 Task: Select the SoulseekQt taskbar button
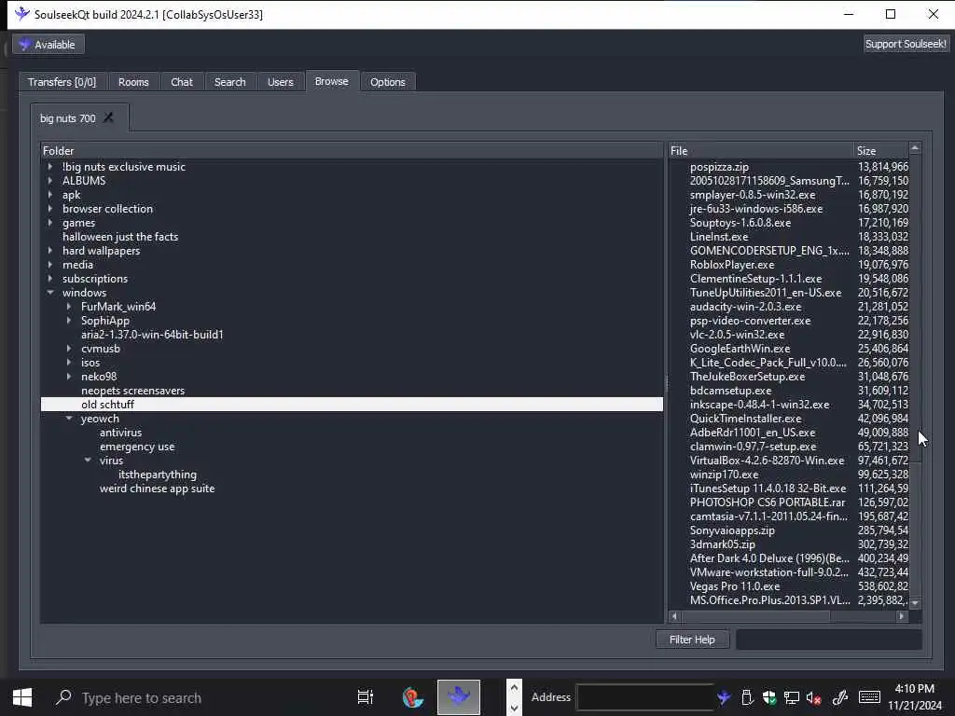[459, 697]
